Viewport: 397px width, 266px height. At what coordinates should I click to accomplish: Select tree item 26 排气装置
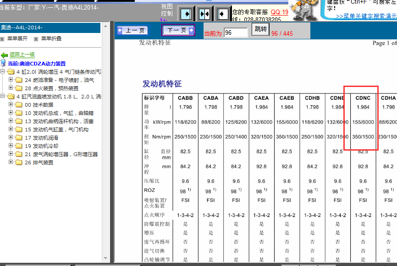pyautogui.click(x=39, y=163)
